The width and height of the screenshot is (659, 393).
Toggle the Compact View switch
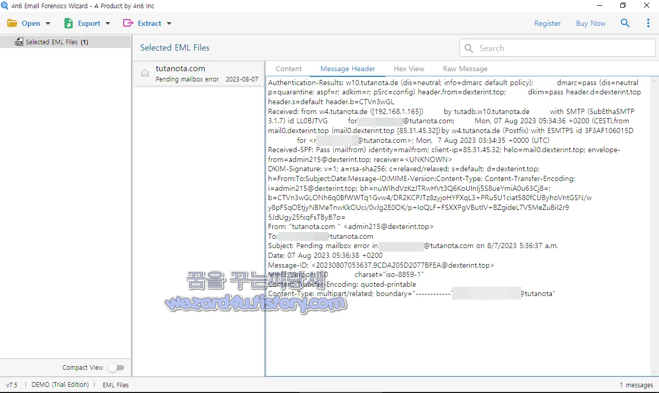click(116, 368)
